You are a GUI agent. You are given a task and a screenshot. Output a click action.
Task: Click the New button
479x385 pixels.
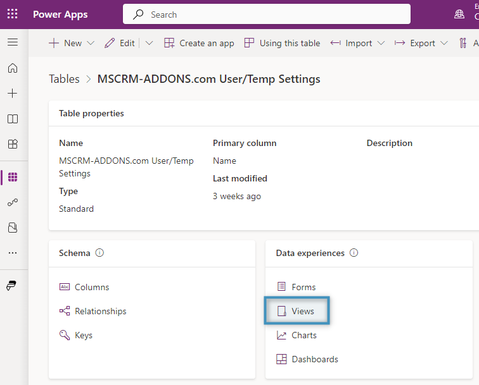click(65, 43)
